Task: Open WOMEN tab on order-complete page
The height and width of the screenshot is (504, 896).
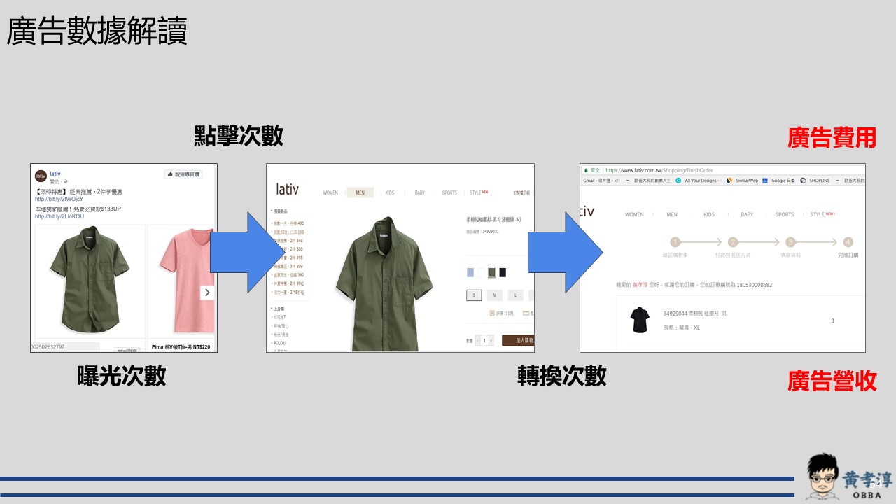Action: tap(634, 214)
